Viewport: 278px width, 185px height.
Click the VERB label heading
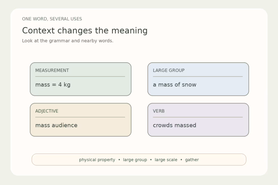click(159, 111)
